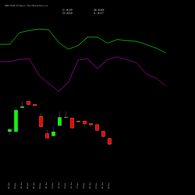Click the red candle for 24 Jun
The image size is (195, 195).
[103, 134]
